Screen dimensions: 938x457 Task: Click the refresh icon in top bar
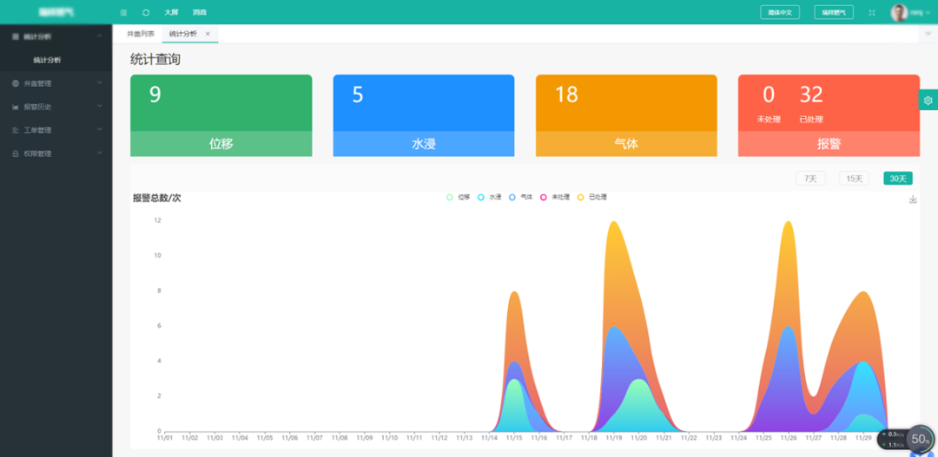pyautogui.click(x=146, y=12)
